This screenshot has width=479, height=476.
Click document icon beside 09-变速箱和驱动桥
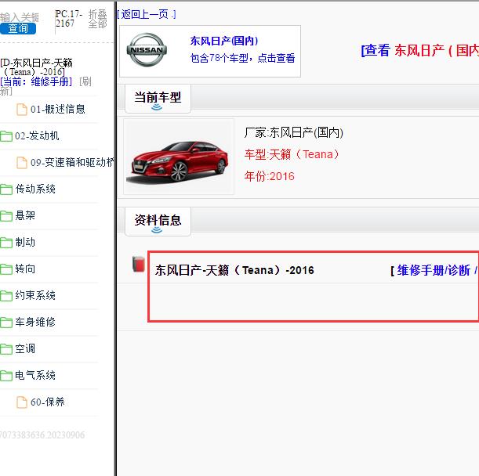22,162
